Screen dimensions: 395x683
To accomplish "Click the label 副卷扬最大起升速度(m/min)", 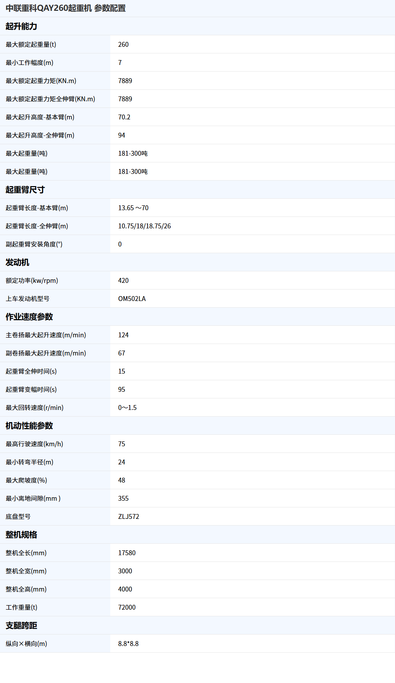I will (46, 353).
